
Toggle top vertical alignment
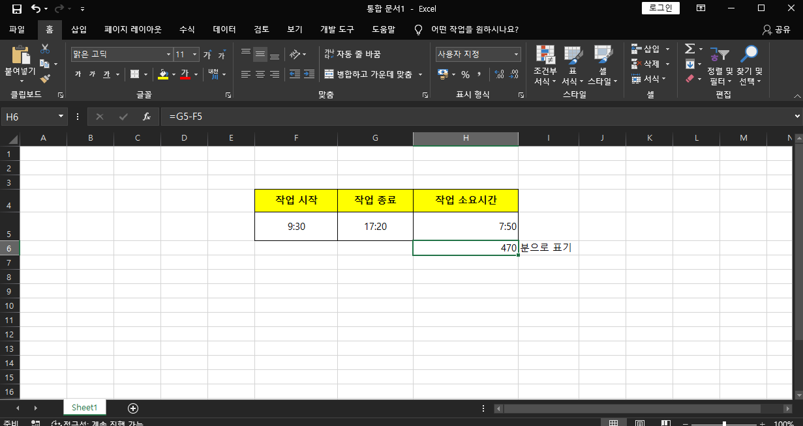tap(246, 54)
